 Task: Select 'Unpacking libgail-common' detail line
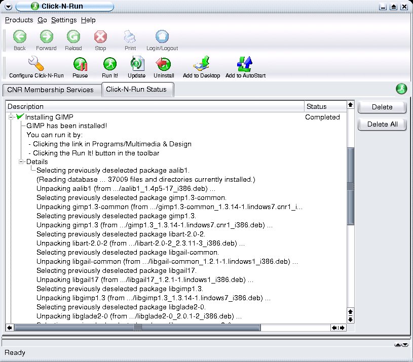167,262
